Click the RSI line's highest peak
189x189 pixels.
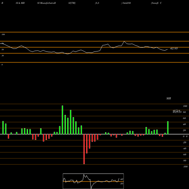point(124,42)
